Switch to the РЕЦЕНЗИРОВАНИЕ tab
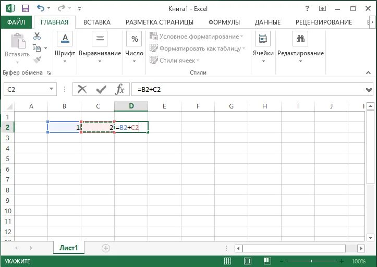Image resolution: width=377 pixels, height=267 pixels. pyautogui.click(x=324, y=22)
